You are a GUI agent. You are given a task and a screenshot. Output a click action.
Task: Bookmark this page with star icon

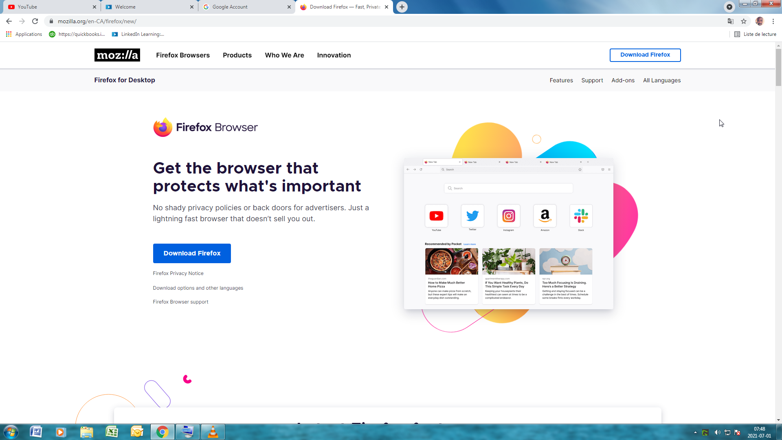coord(744,21)
